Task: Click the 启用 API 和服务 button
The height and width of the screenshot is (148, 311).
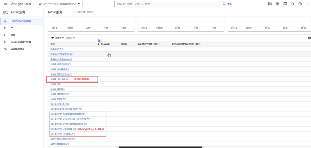Action: click(x=84, y=12)
